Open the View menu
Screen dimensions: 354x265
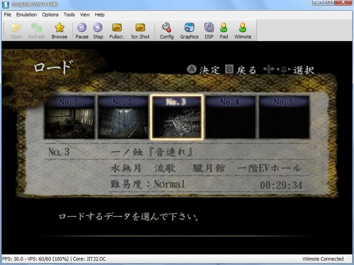(x=85, y=15)
